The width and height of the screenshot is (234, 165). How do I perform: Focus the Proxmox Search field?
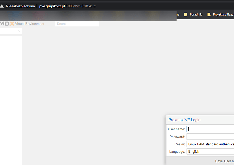(77, 24)
